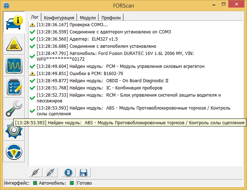Select log line 'Адаптер: ELM327 v1.5'

click(77, 39)
